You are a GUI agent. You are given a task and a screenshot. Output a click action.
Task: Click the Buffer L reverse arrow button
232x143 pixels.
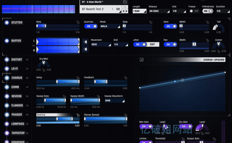coord(85,42)
